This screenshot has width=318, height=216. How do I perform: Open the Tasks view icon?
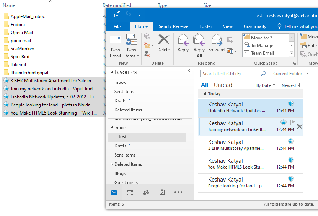pyautogui.click(x=162, y=192)
